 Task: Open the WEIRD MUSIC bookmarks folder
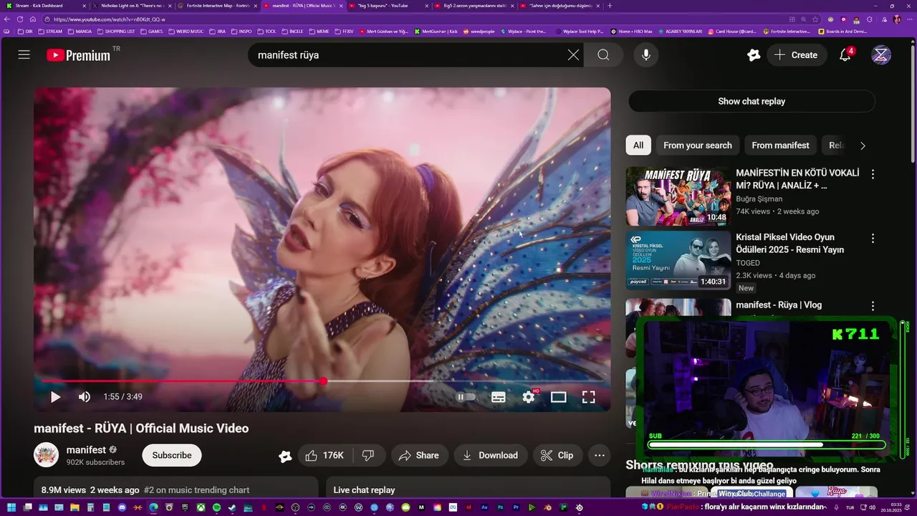click(x=186, y=32)
